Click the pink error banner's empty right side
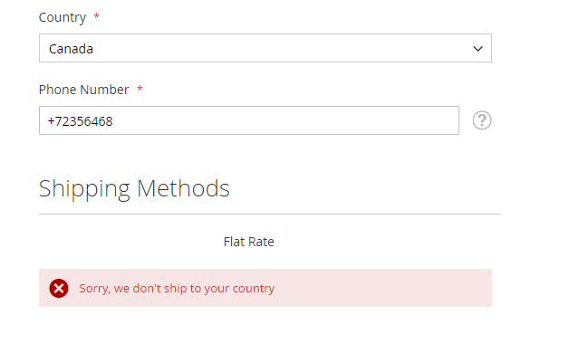This screenshot has height=363, width=569. (399, 289)
